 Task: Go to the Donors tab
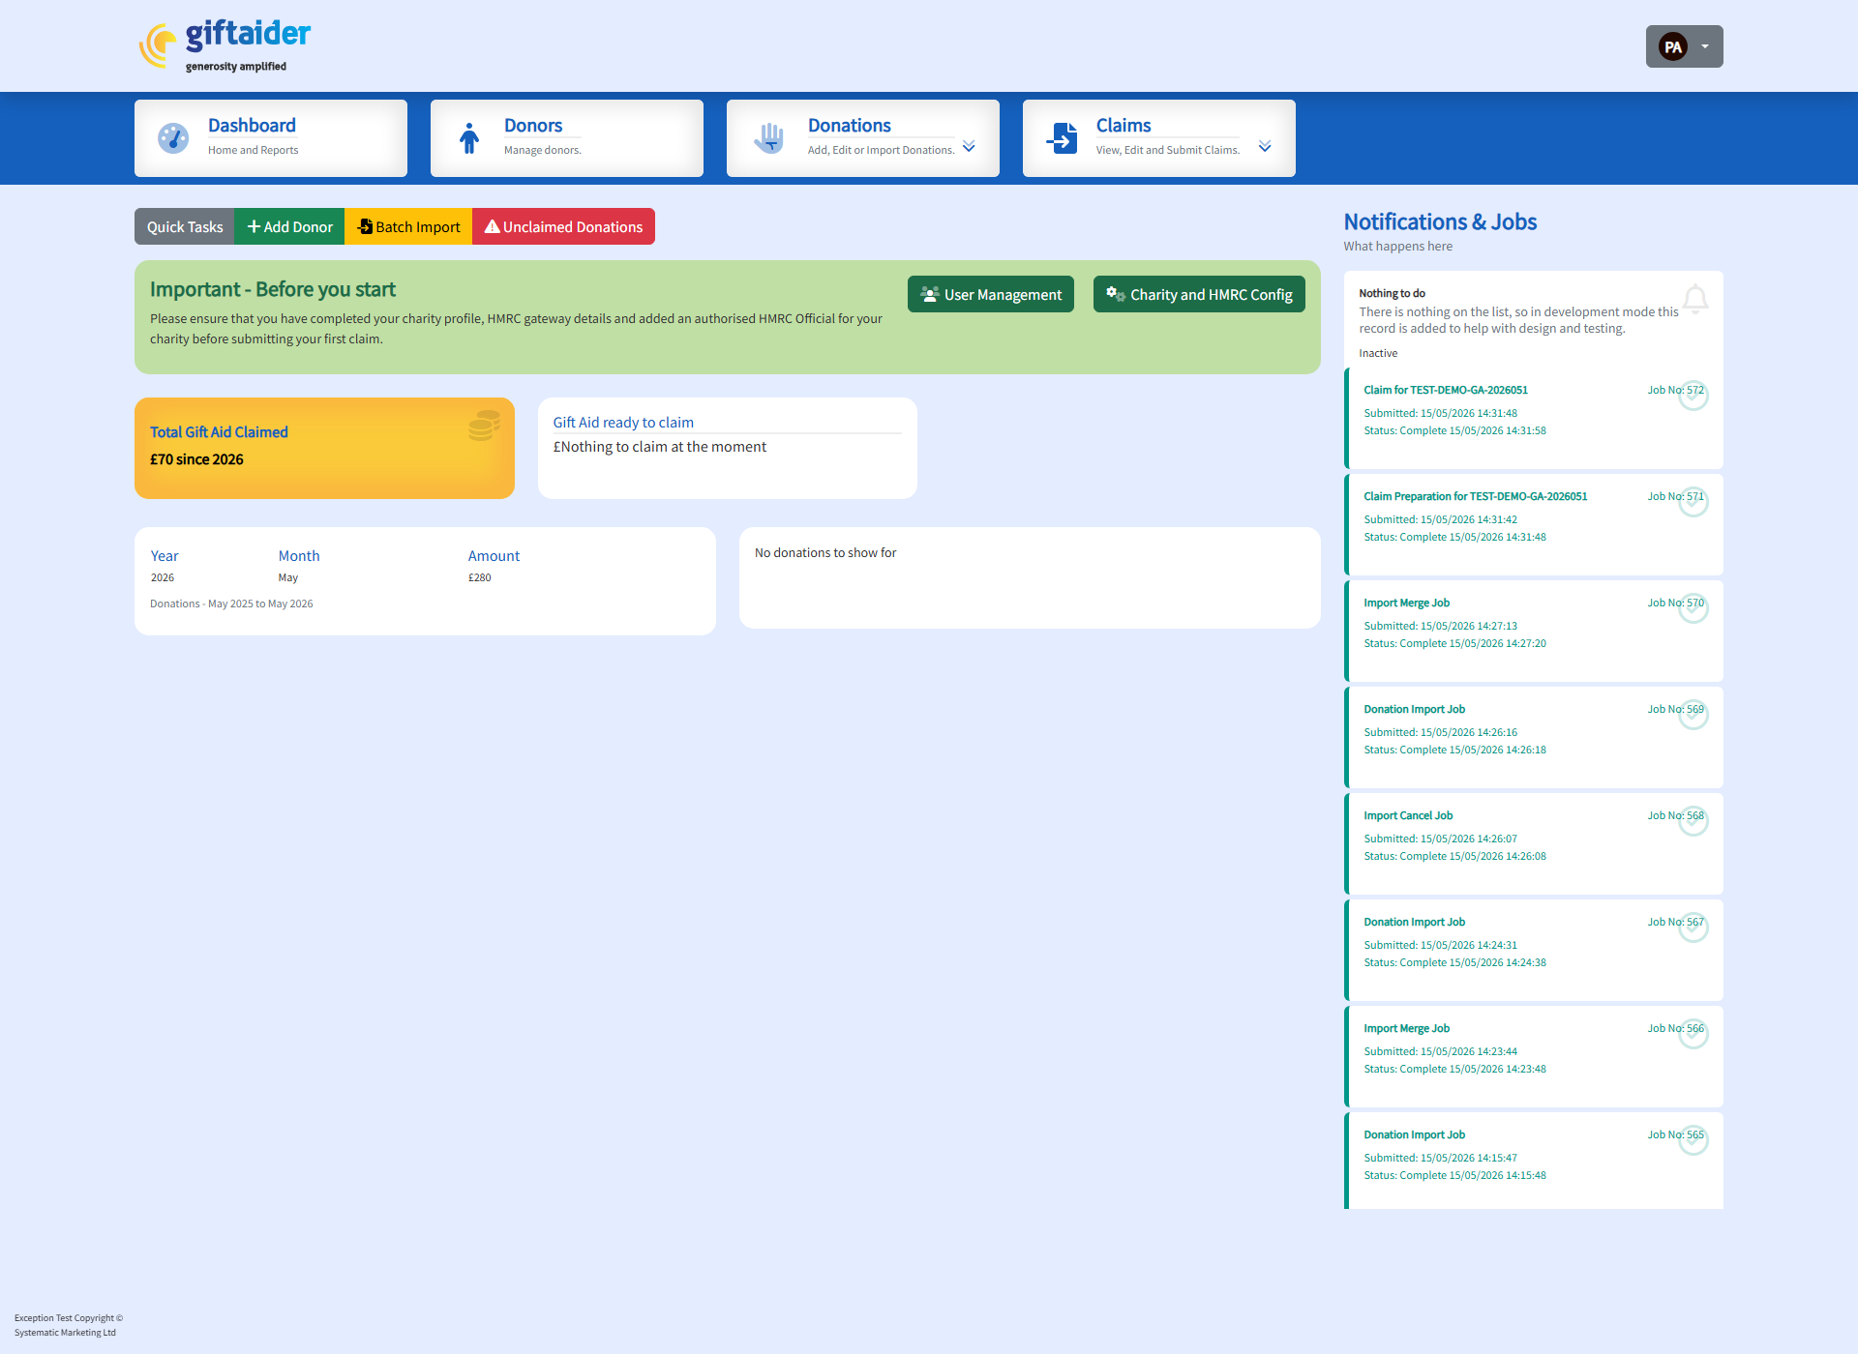(x=567, y=138)
